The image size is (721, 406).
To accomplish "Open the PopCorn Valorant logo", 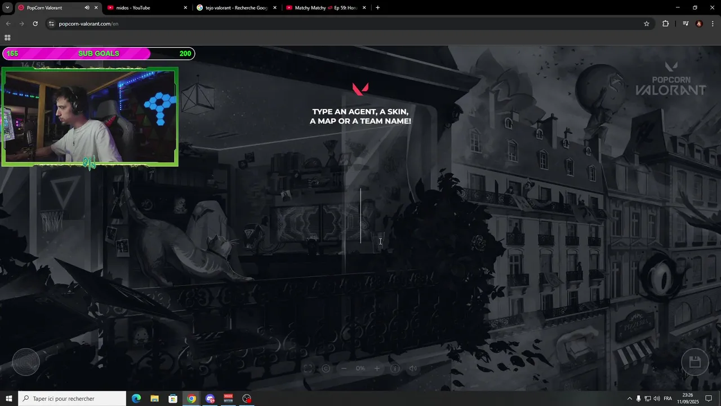I will [x=670, y=78].
